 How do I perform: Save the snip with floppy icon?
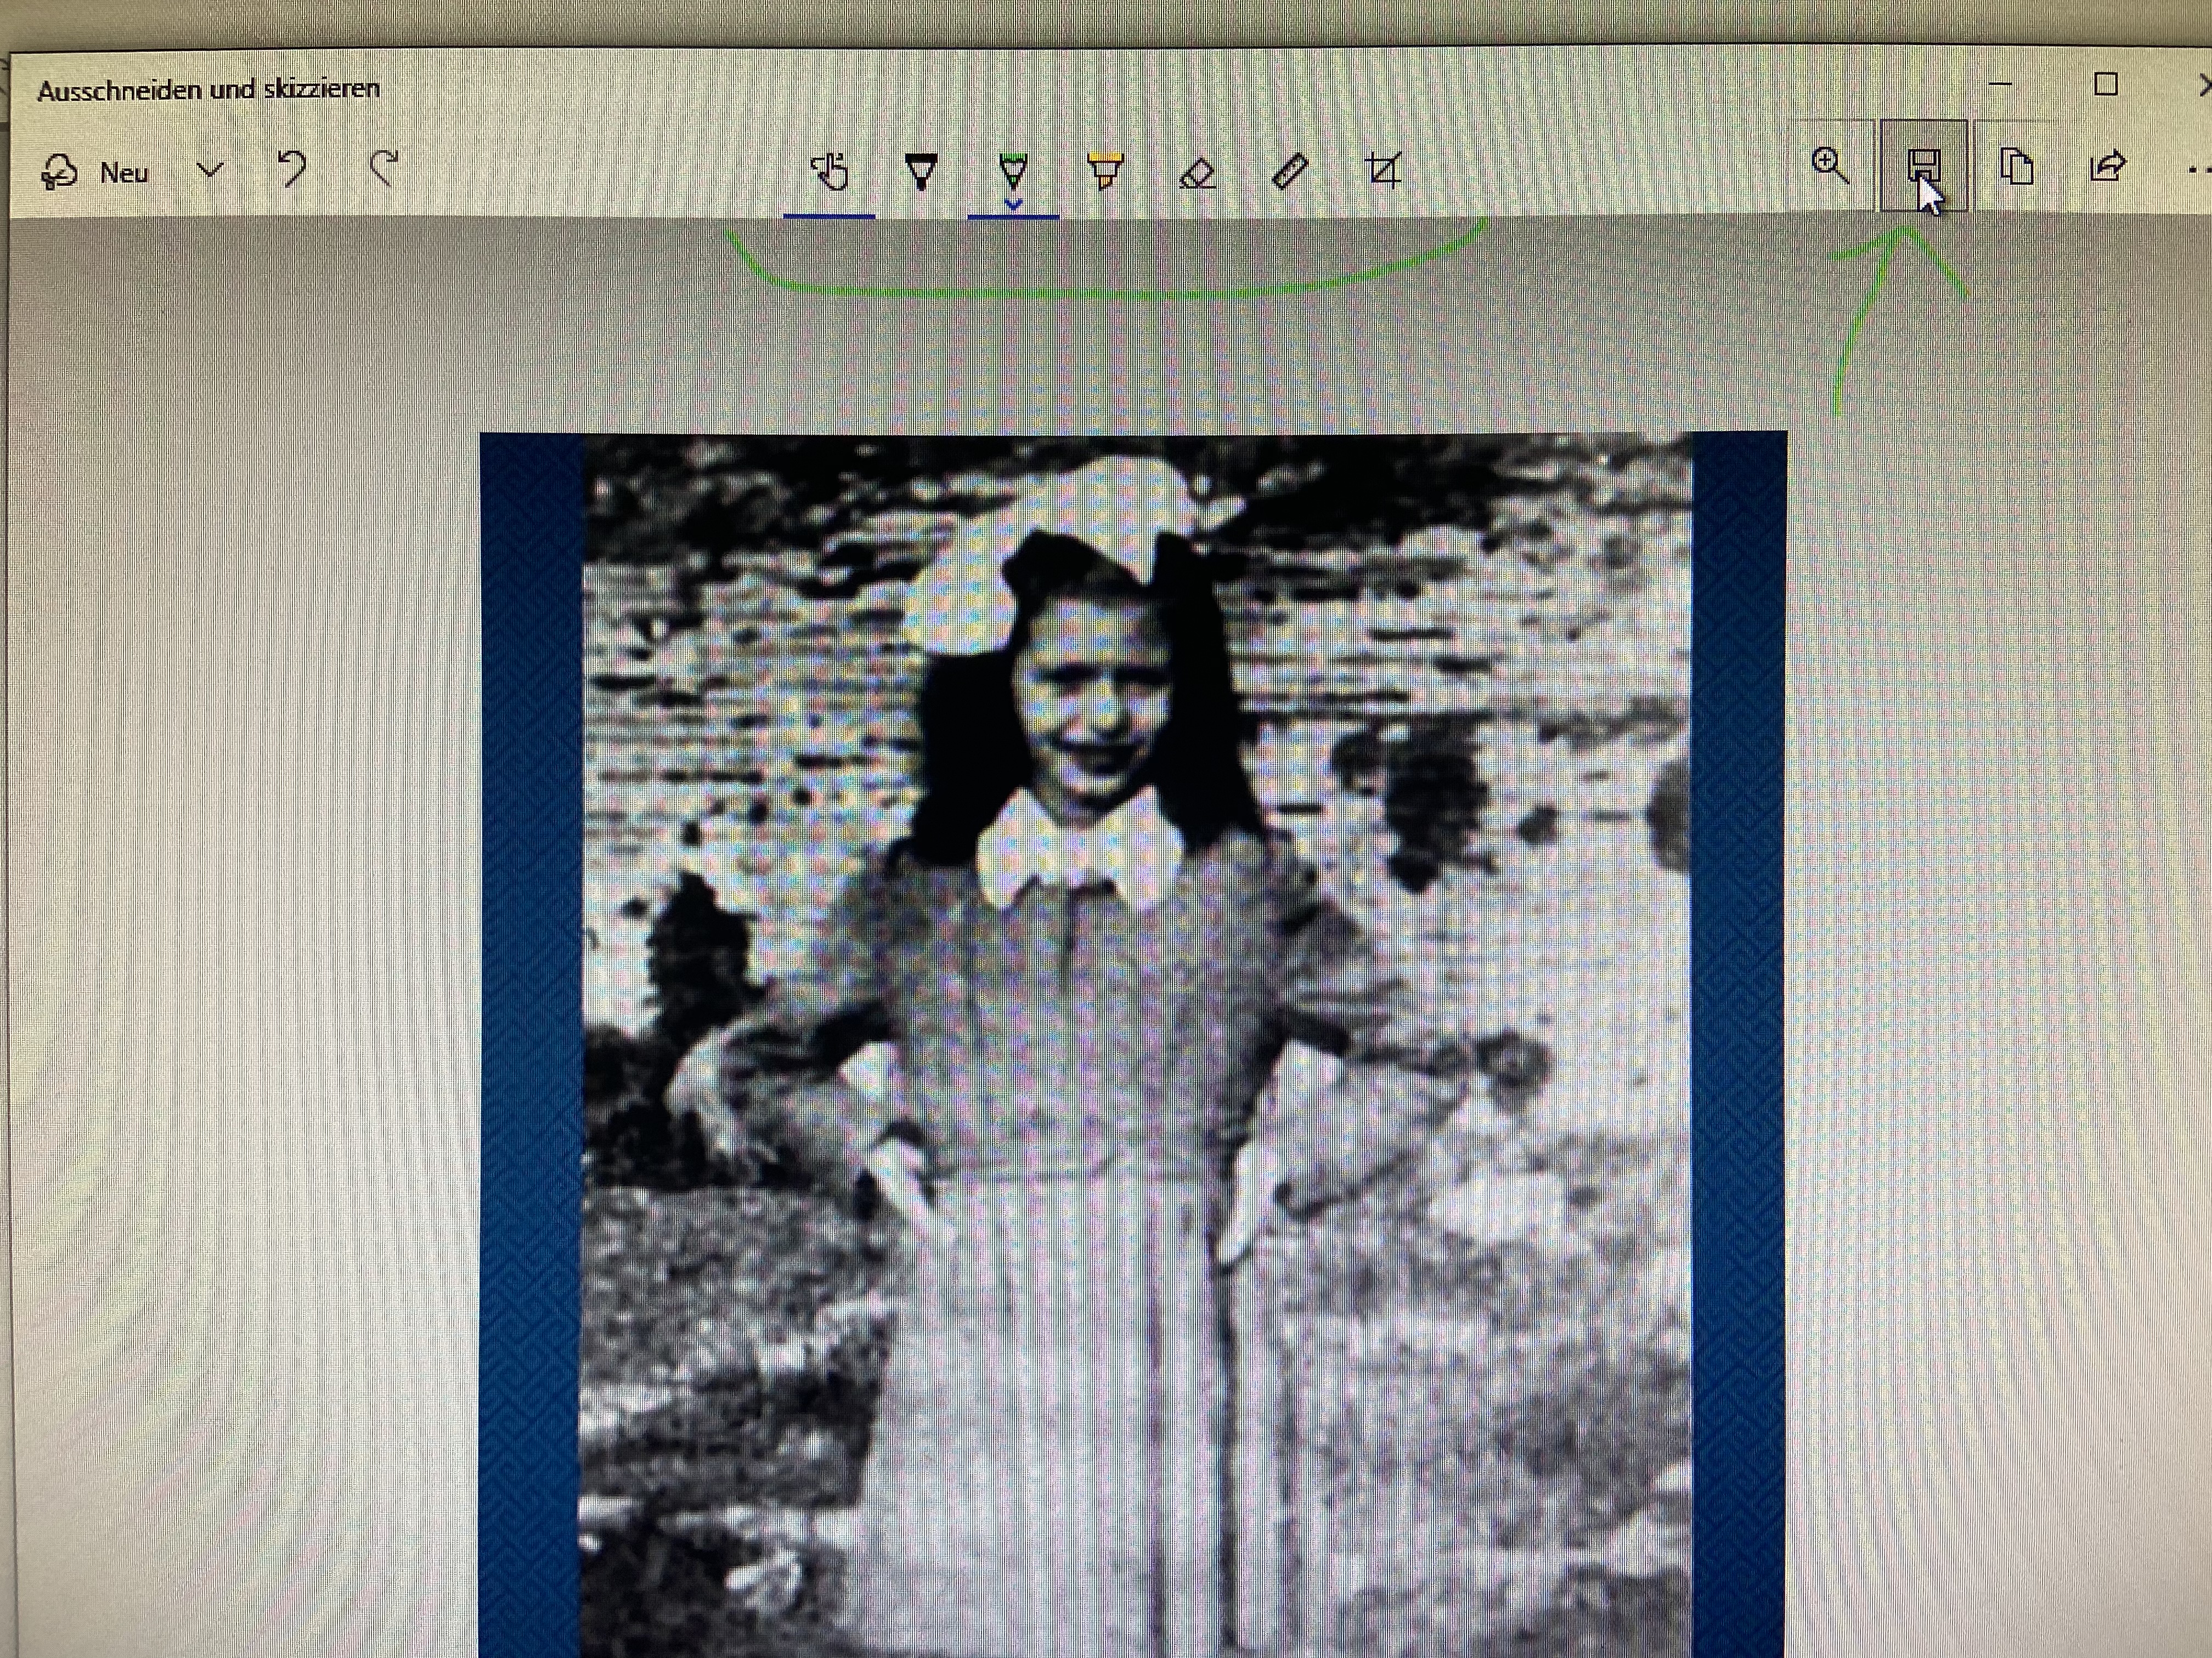tap(1923, 166)
